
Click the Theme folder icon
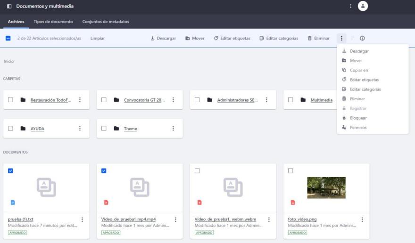tap(116, 128)
